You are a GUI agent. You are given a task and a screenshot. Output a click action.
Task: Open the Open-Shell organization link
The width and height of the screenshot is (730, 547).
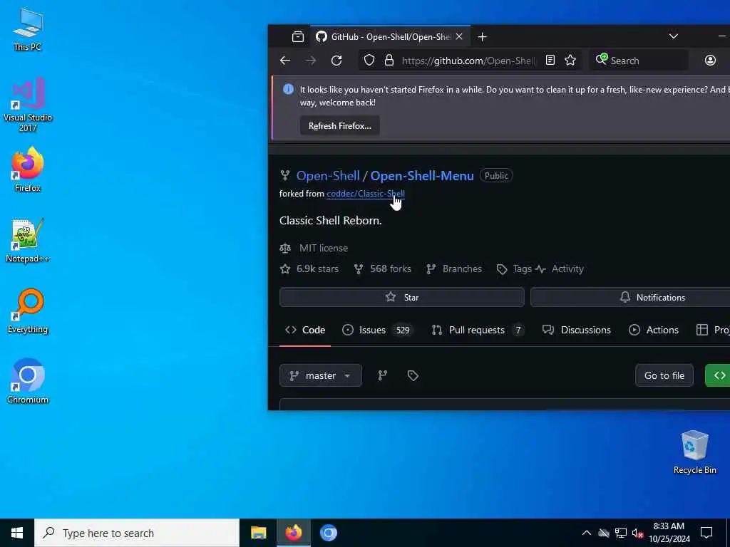click(328, 176)
